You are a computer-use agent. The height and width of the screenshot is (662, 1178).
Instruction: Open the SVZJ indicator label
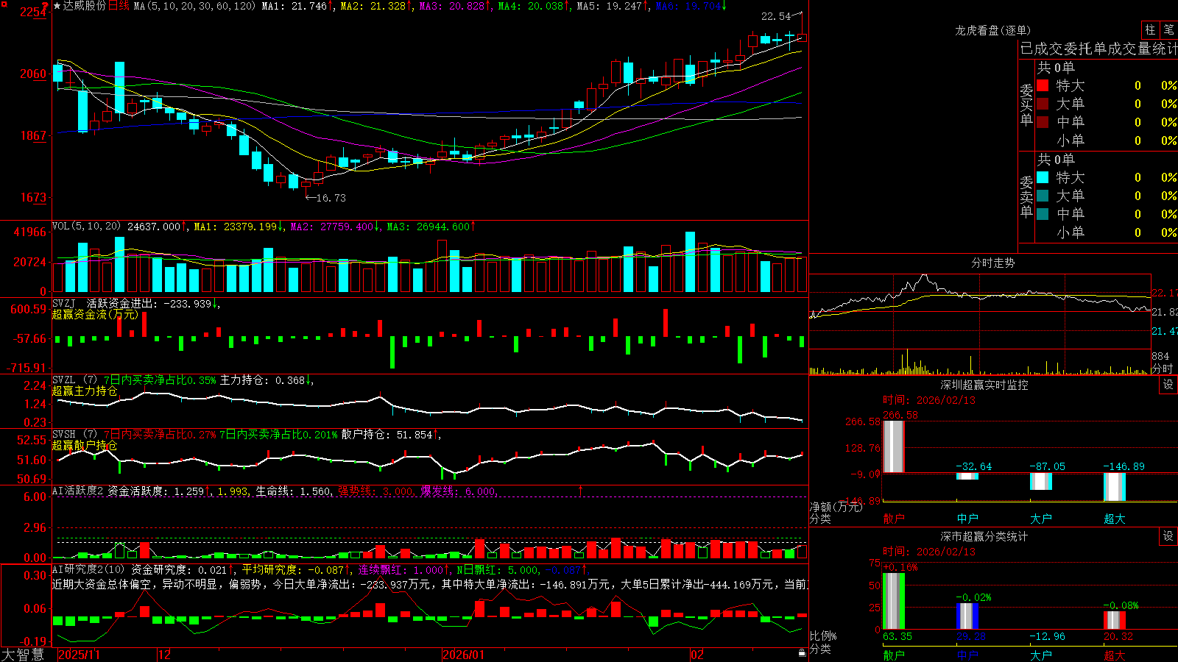63,303
